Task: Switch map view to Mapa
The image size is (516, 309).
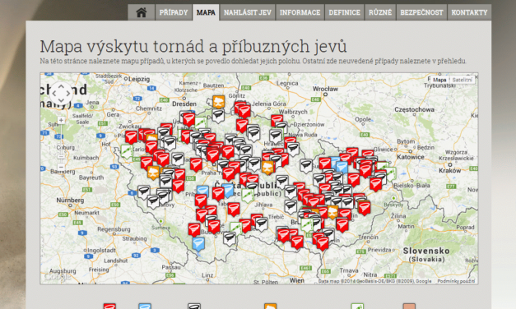Action: (x=439, y=80)
